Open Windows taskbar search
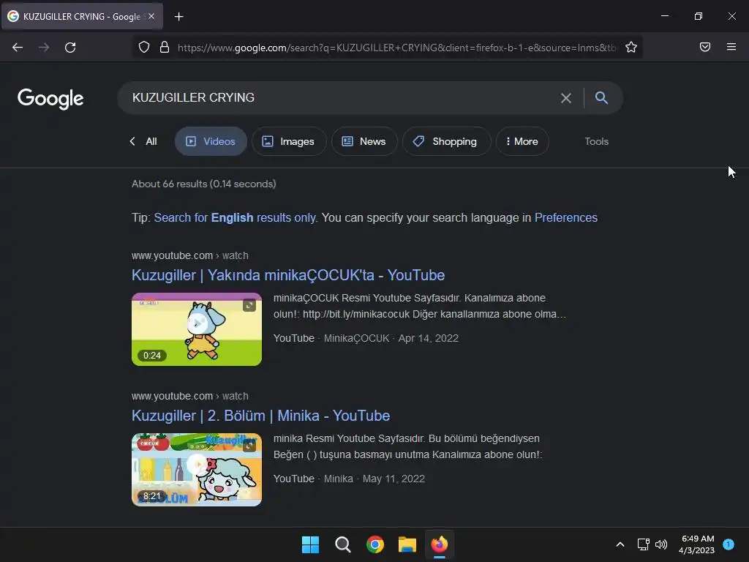The height and width of the screenshot is (562, 749). tap(342, 544)
